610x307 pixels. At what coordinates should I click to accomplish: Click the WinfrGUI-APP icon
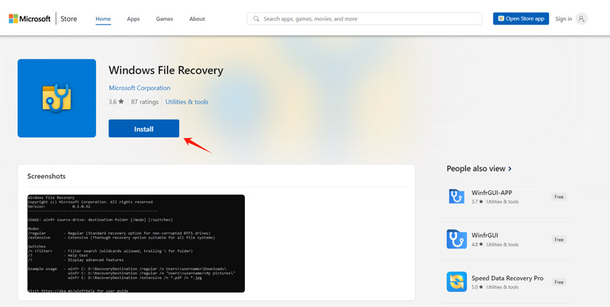[456, 197]
